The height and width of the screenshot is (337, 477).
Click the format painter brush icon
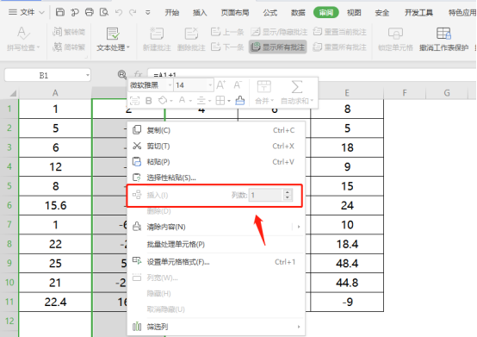pos(240,100)
